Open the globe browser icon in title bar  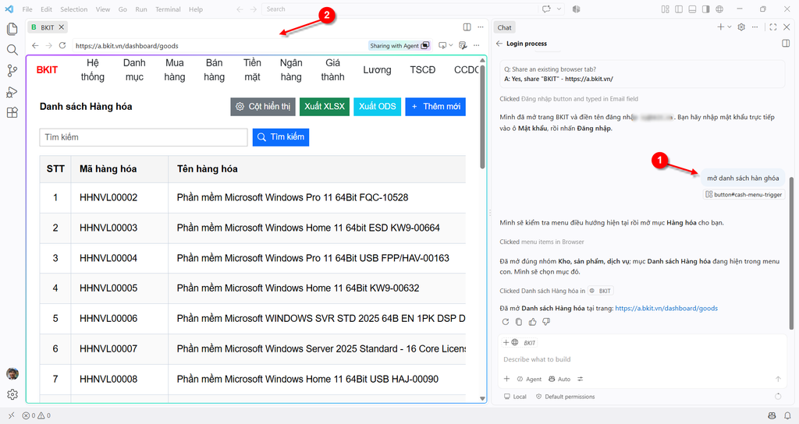pyautogui.click(x=719, y=9)
